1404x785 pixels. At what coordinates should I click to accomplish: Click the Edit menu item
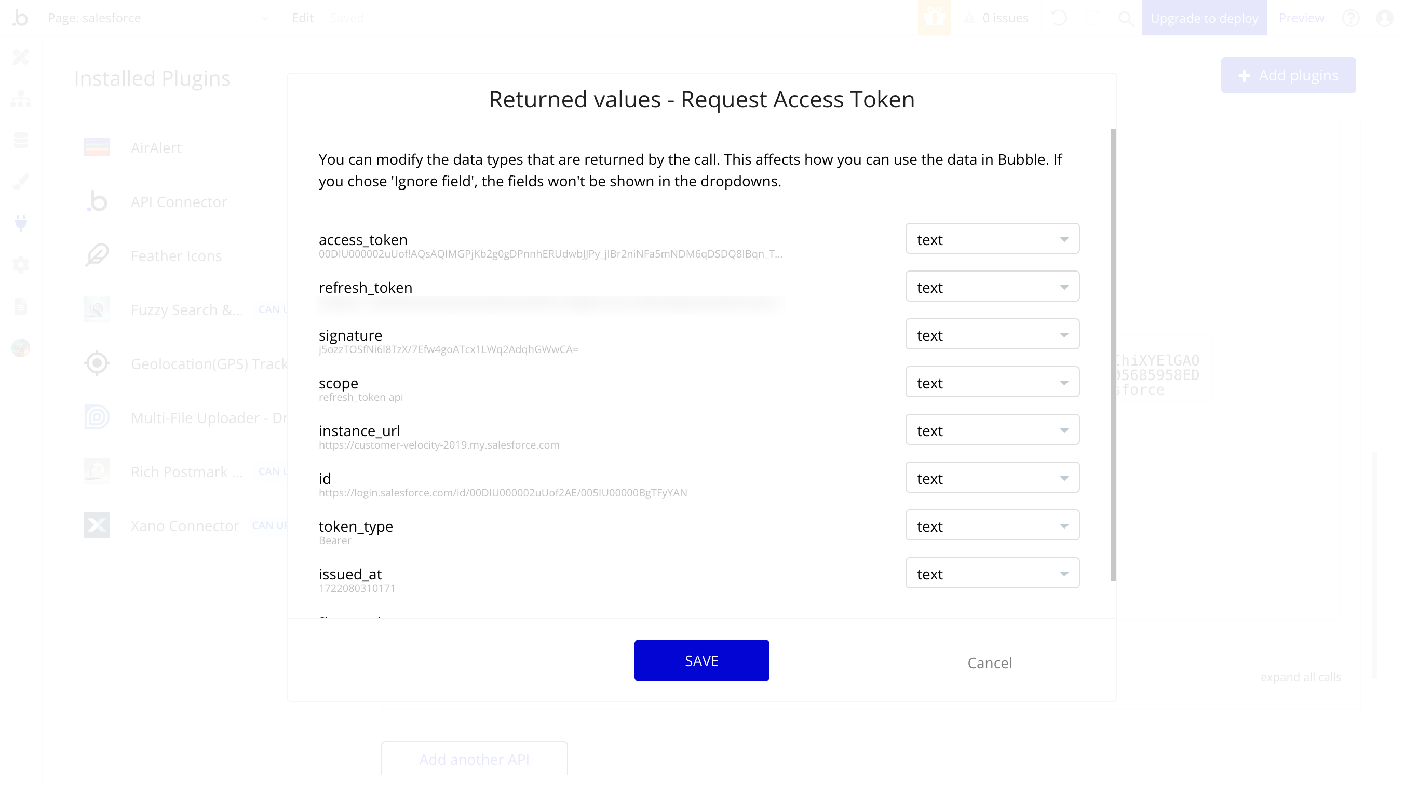pos(303,17)
